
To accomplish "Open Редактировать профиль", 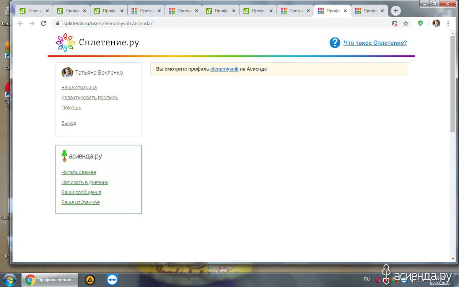I will coord(90,98).
